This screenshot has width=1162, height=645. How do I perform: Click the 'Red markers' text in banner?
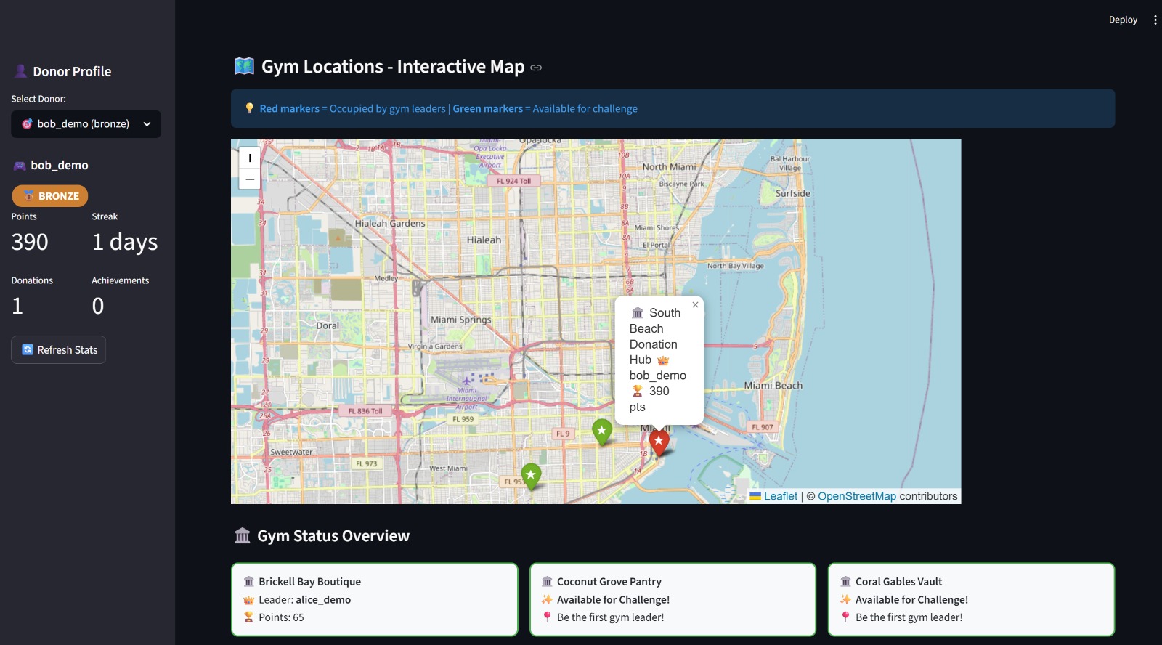[x=289, y=108]
